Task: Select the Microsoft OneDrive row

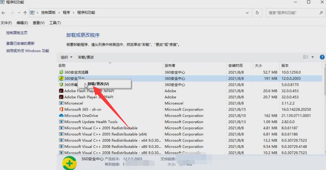Action: 190,115
